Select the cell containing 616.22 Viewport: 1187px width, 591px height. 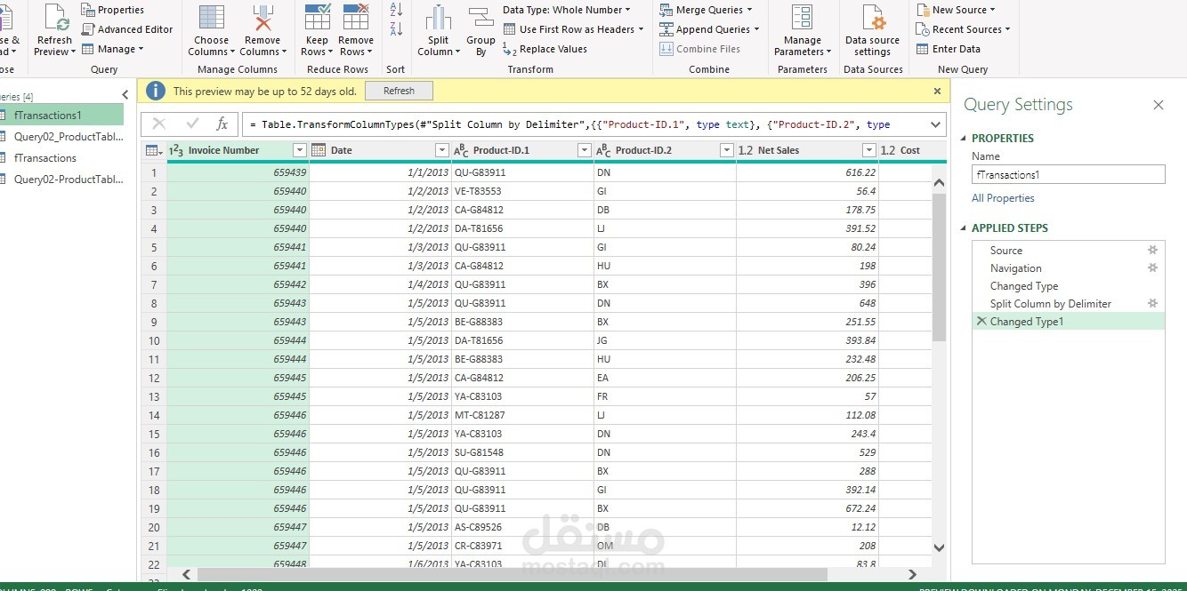click(x=807, y=172)
